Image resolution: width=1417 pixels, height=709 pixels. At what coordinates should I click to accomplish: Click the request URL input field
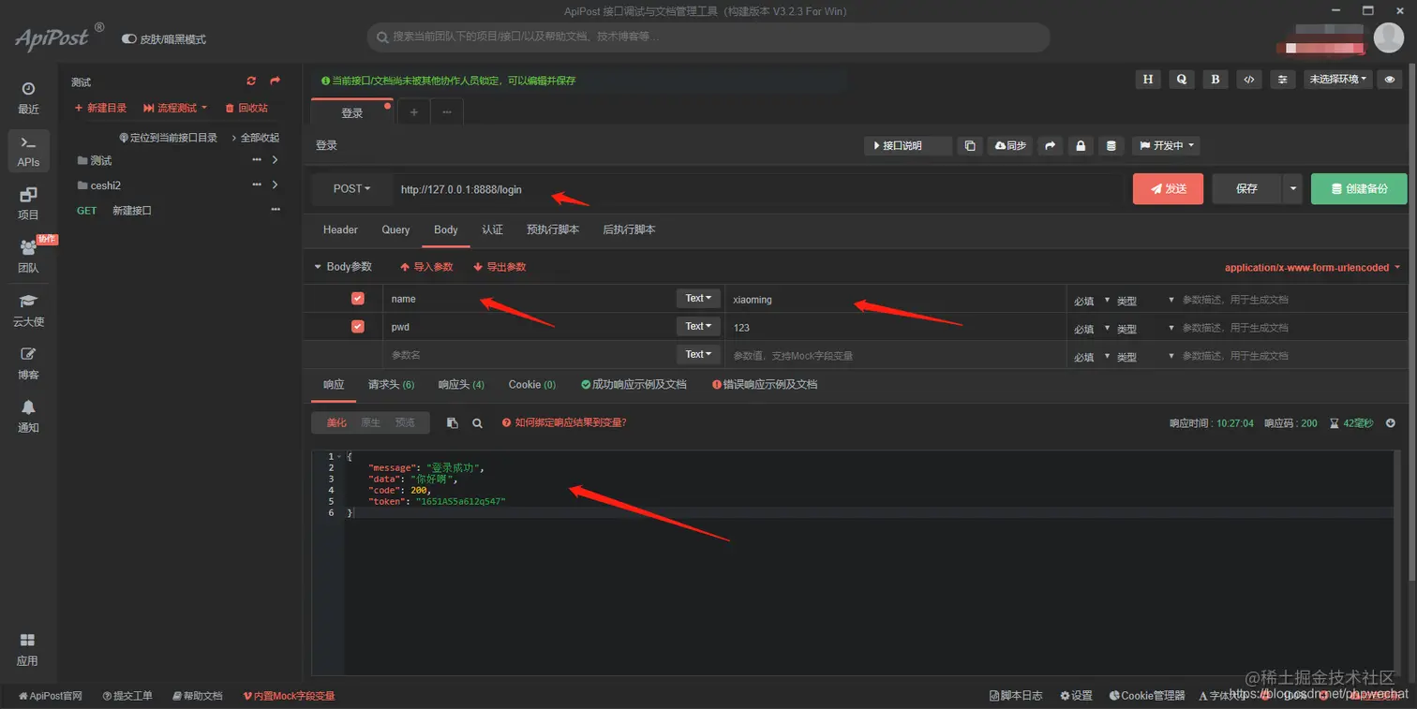click(x=757, y=189)
